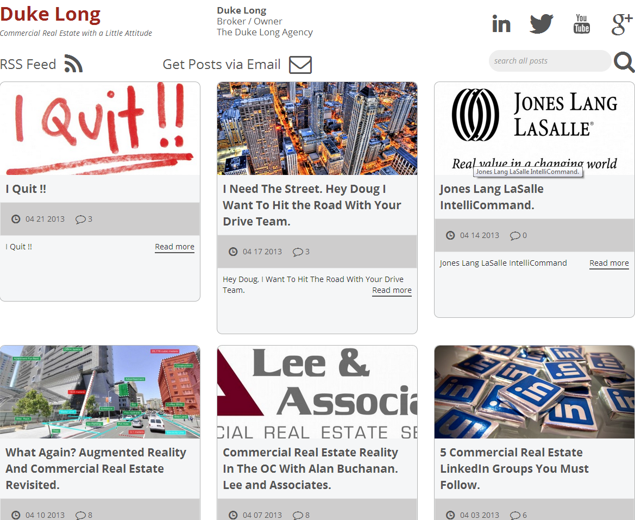This screenshot has height=520, width=635.
Task: Open the augmented reality street thumbnail
Action: (x=100, y=392)
